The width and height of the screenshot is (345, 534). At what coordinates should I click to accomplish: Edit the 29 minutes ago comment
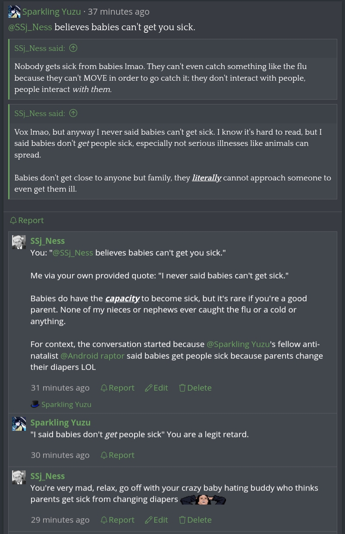click(157, 520)
